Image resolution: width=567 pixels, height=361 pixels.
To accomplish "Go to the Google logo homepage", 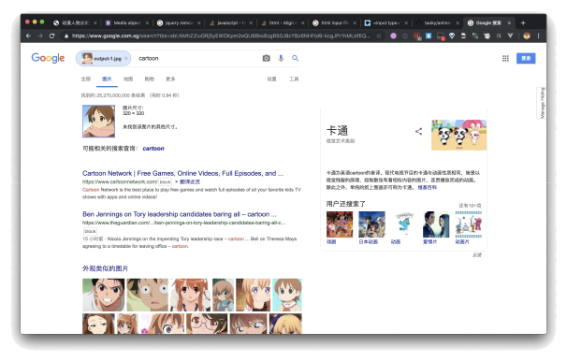I will [x=48, y=58].
